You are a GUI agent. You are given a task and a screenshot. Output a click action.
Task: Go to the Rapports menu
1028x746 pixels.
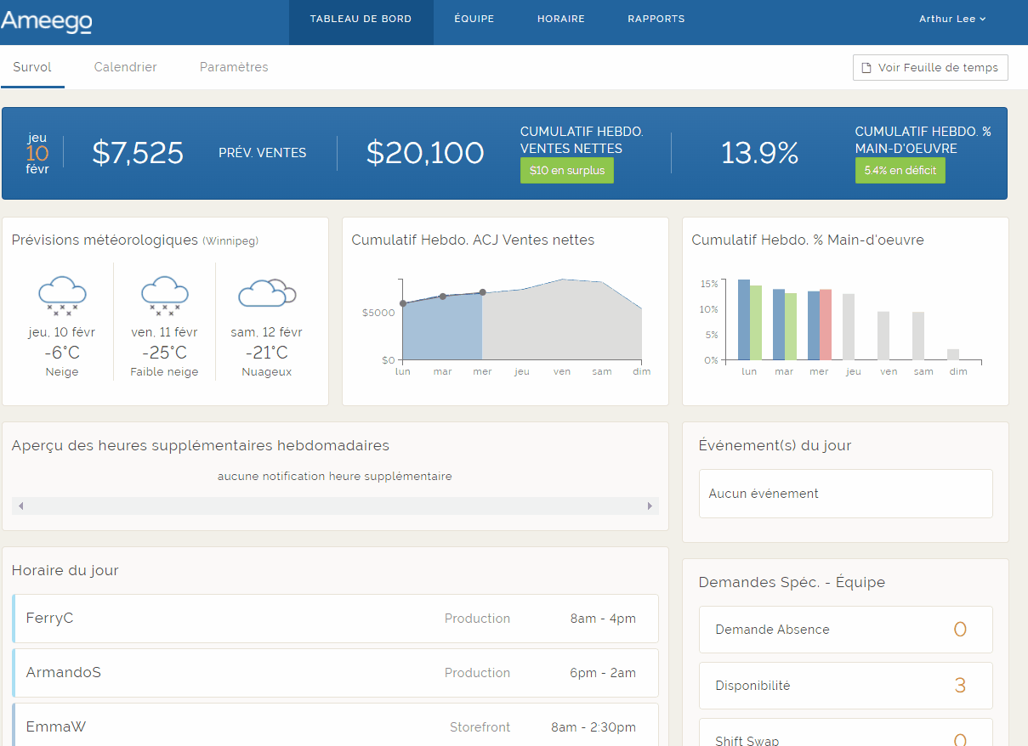(x=656, y=19)
